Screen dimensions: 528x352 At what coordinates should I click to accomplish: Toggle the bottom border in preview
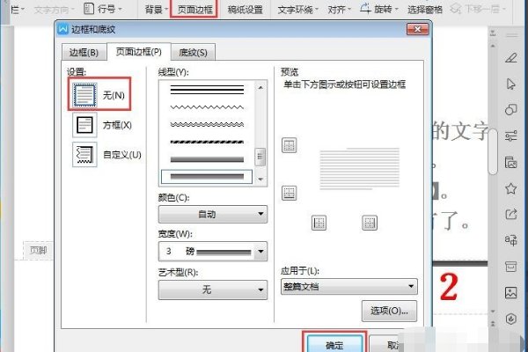pos(289,193)
